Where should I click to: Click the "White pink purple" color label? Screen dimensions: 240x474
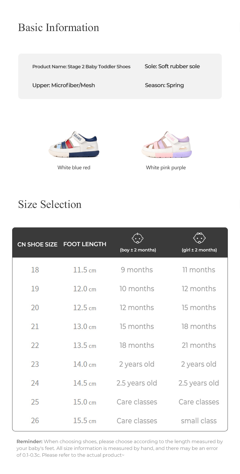166,167
